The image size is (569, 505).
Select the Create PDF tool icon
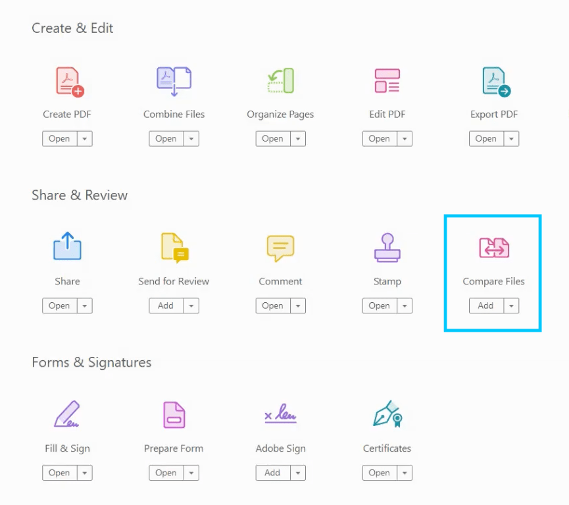[66, 80]
